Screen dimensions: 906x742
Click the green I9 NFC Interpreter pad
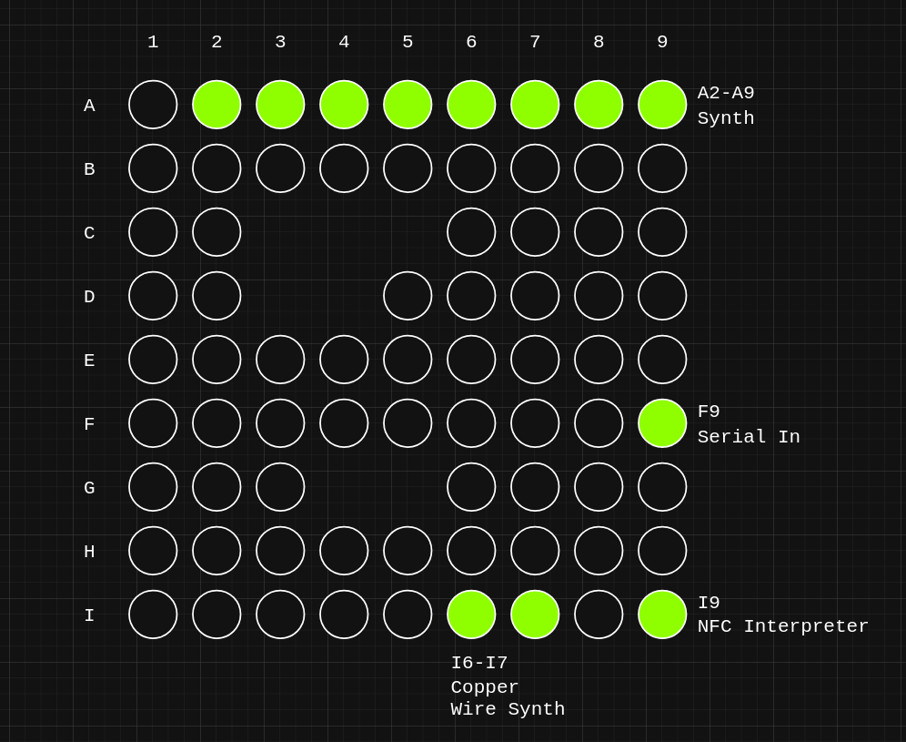click(662, 615)
